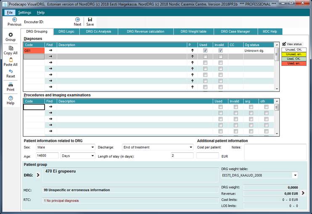This screenshot has width=312, height=214.
Task: Click the DRG arrow button
Action: 38,175
